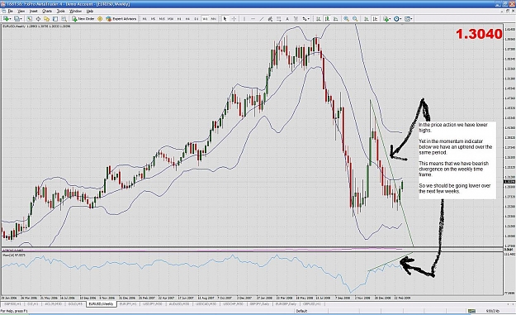Open the Tools menu

pos(61,11)
